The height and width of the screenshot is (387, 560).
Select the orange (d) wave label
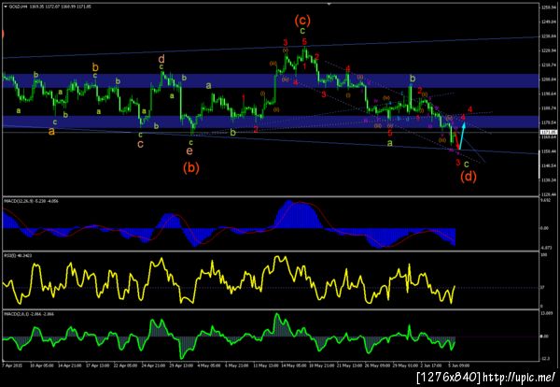click(468, 176)
